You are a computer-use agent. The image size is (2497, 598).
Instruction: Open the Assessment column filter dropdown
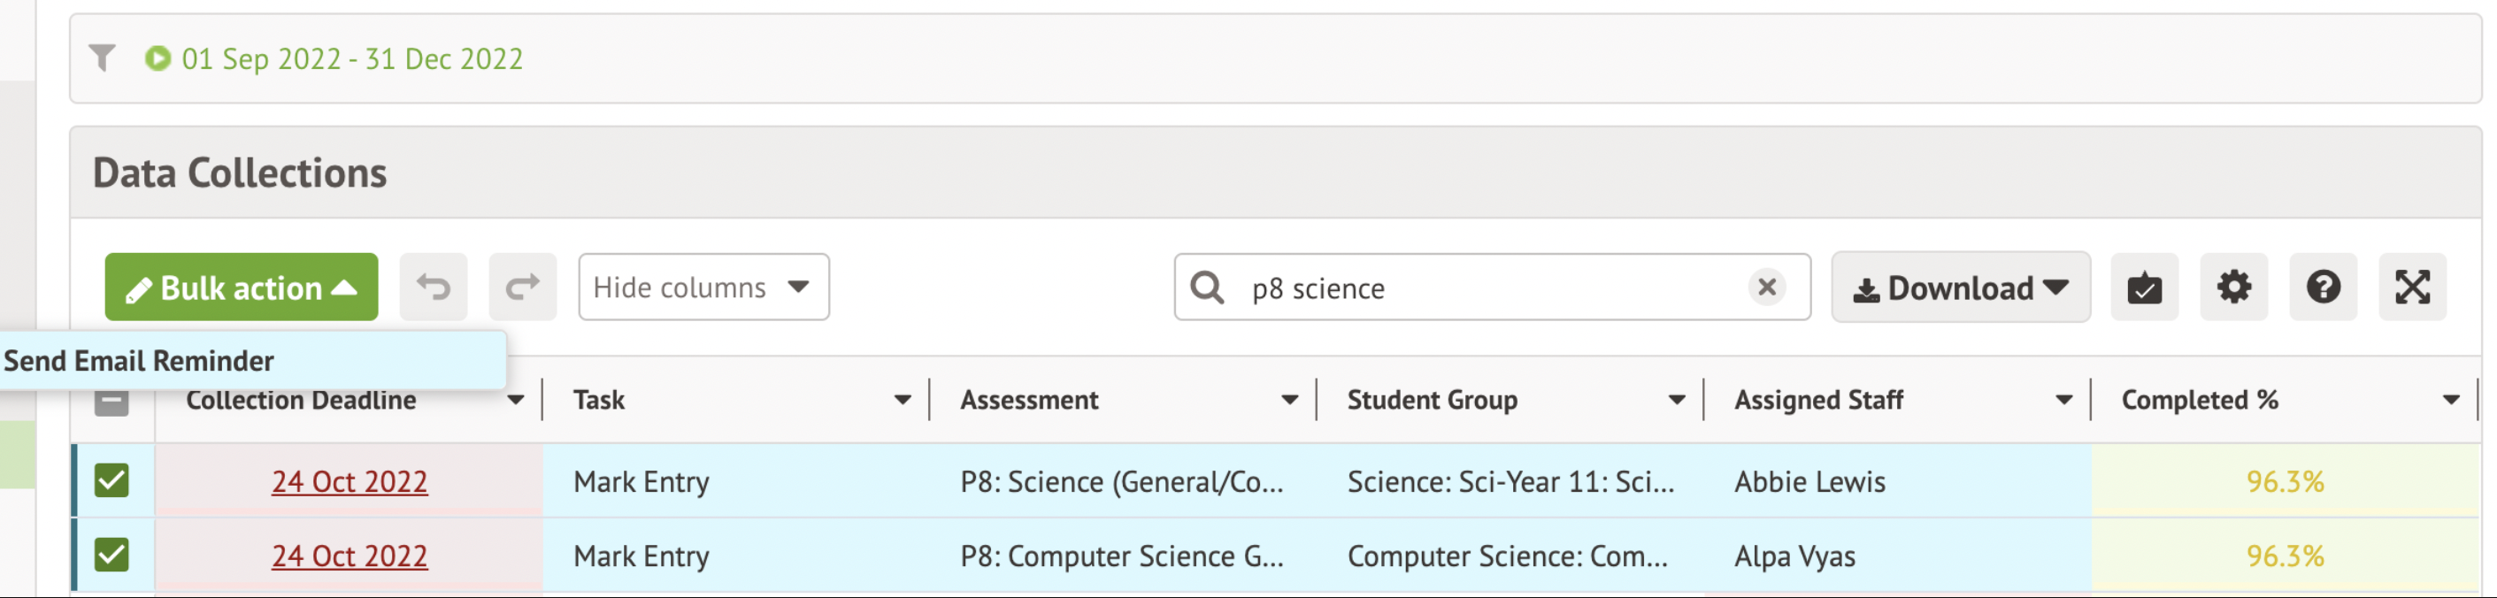point(1289,398)
